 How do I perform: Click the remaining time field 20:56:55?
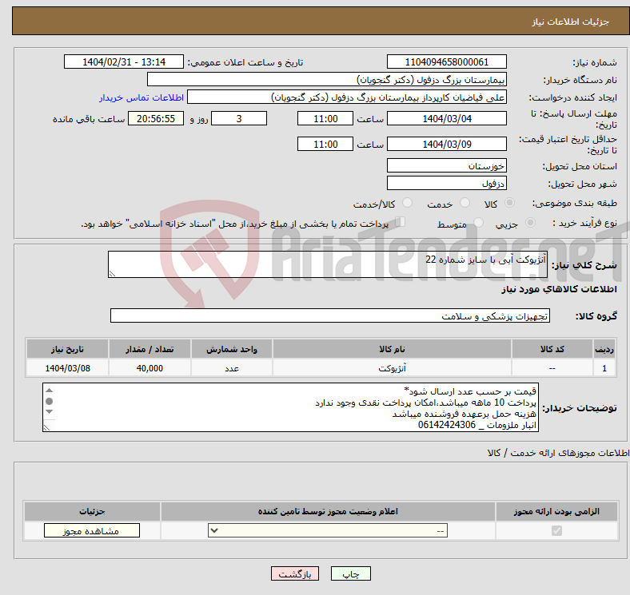coord(156,118)
